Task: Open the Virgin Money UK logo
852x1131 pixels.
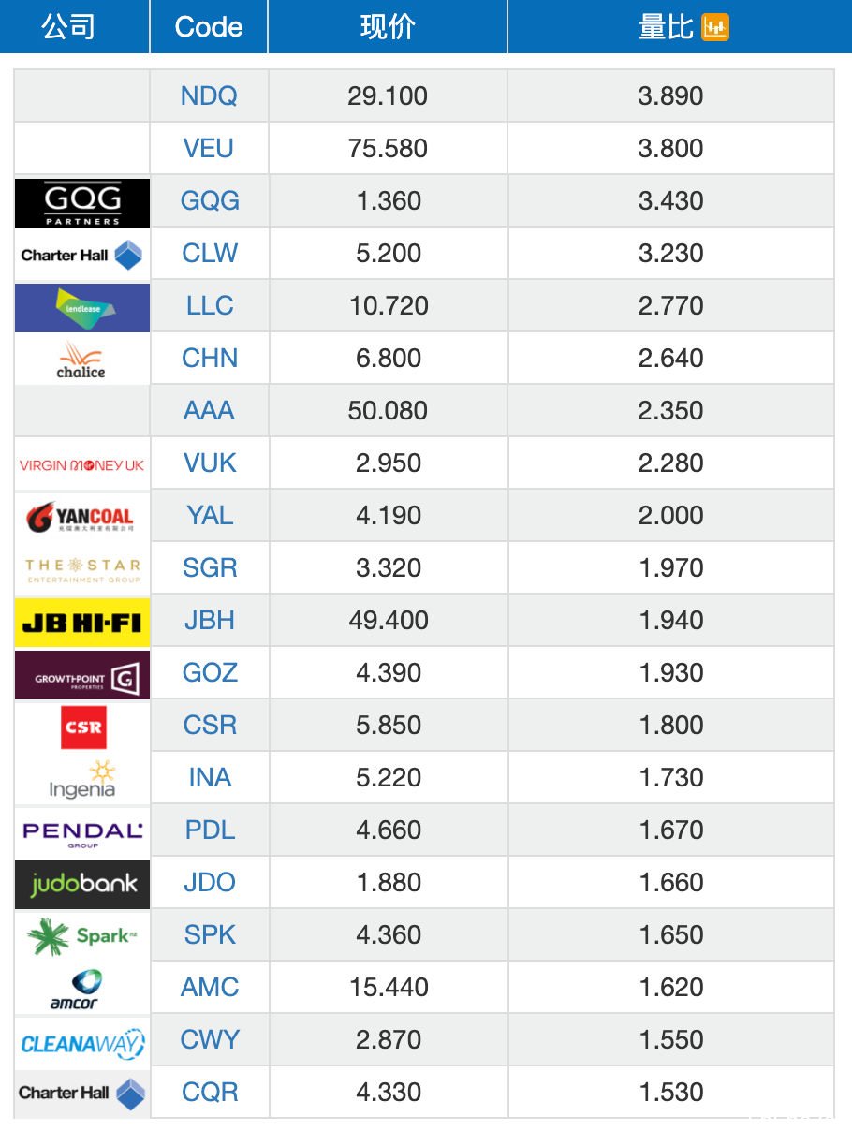Action: tap(82, 464)
